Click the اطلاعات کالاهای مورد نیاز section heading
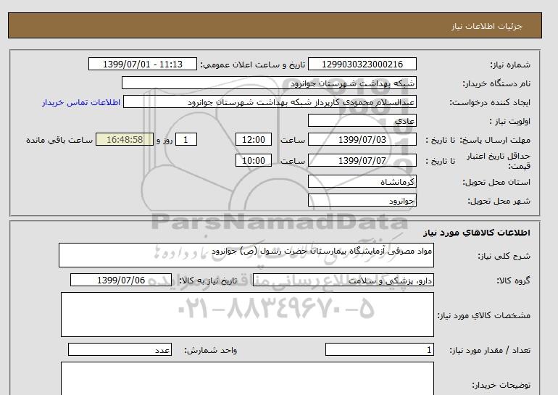558x395 pixels. coord(477,233)
